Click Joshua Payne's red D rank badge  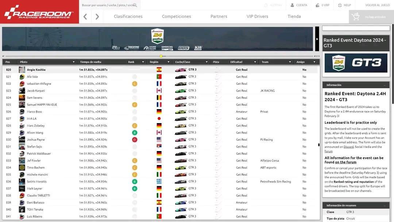pyautogui.click(x=135, y=139)
